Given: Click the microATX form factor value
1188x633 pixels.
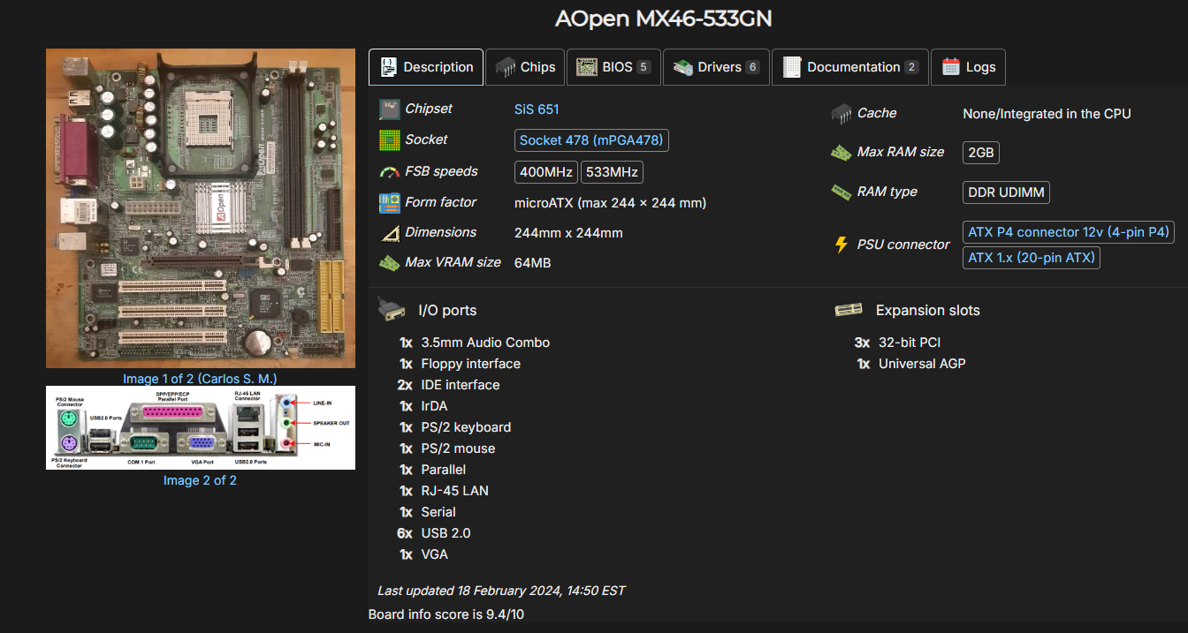Looking at the screenshot, I should (x=610, y=203).
